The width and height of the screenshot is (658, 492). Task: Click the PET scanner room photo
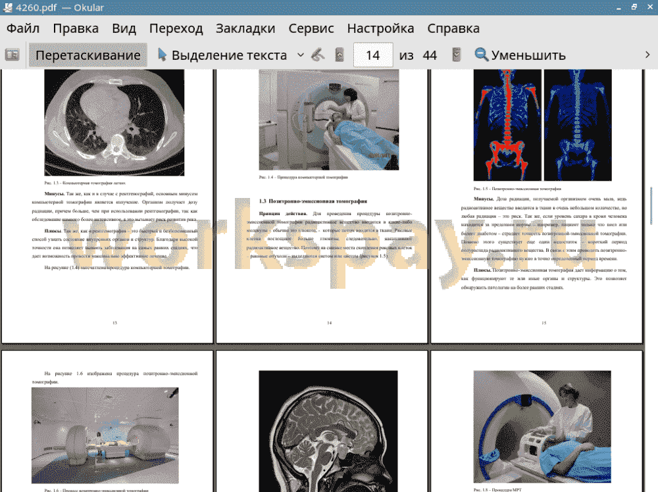coord(105,436)
